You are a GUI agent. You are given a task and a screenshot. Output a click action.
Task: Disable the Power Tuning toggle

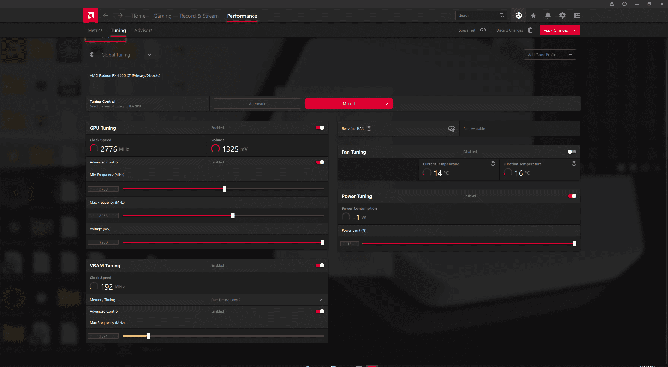[572, 196]
